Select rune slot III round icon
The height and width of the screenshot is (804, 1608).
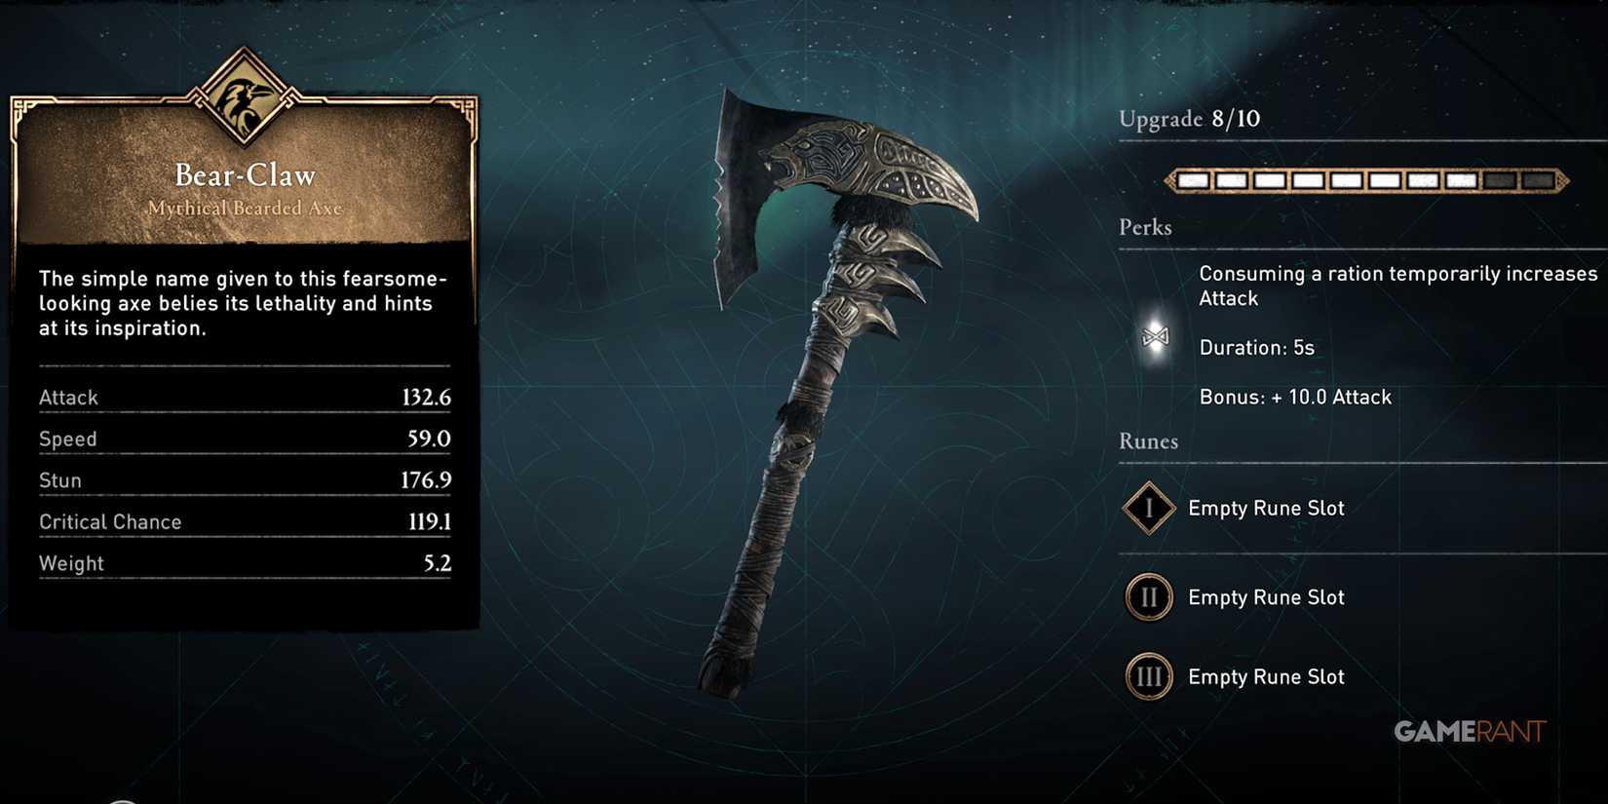[x=1148, y=676]
